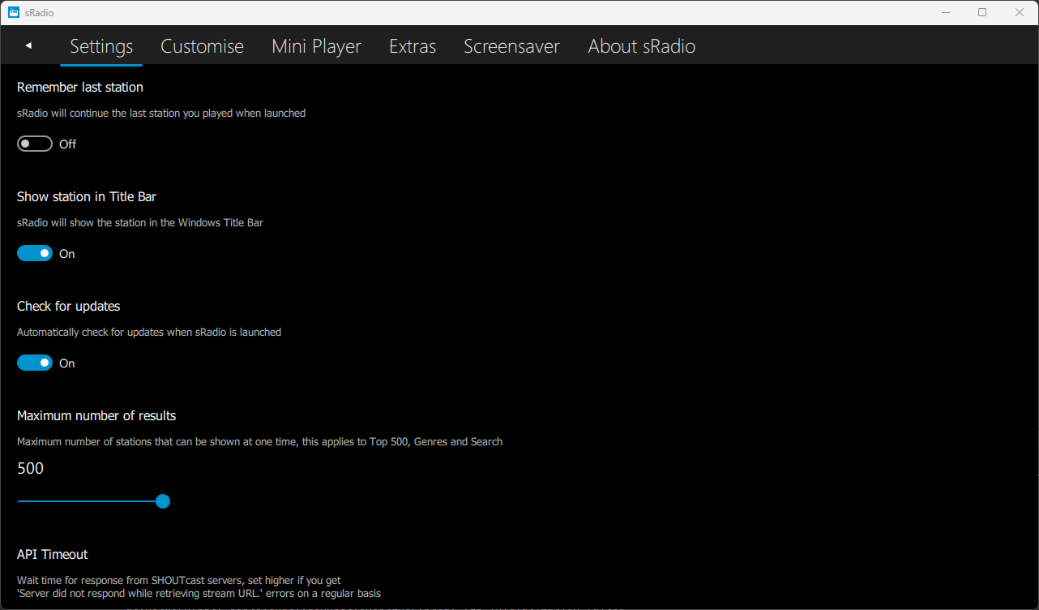1039x610 pixels.
Task: Click the back arrow icon
Action: pyautogui.click(x=28, y=46)
